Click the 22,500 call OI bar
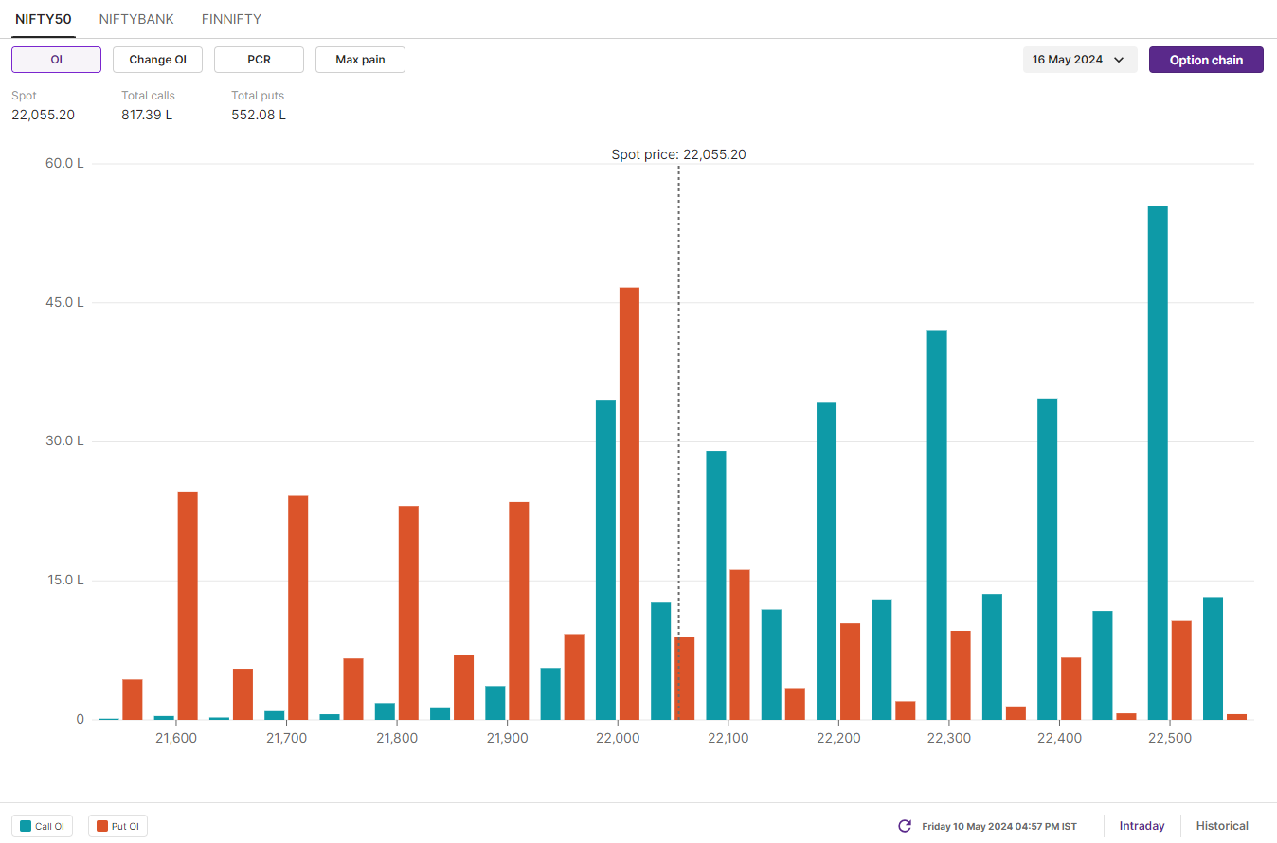Viewport: 1277px width, 843px height. (1158, 462)
